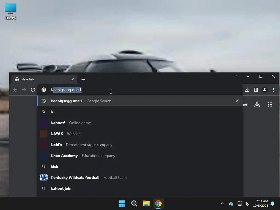Open the taskbar clock and date

tap(261, 203)
